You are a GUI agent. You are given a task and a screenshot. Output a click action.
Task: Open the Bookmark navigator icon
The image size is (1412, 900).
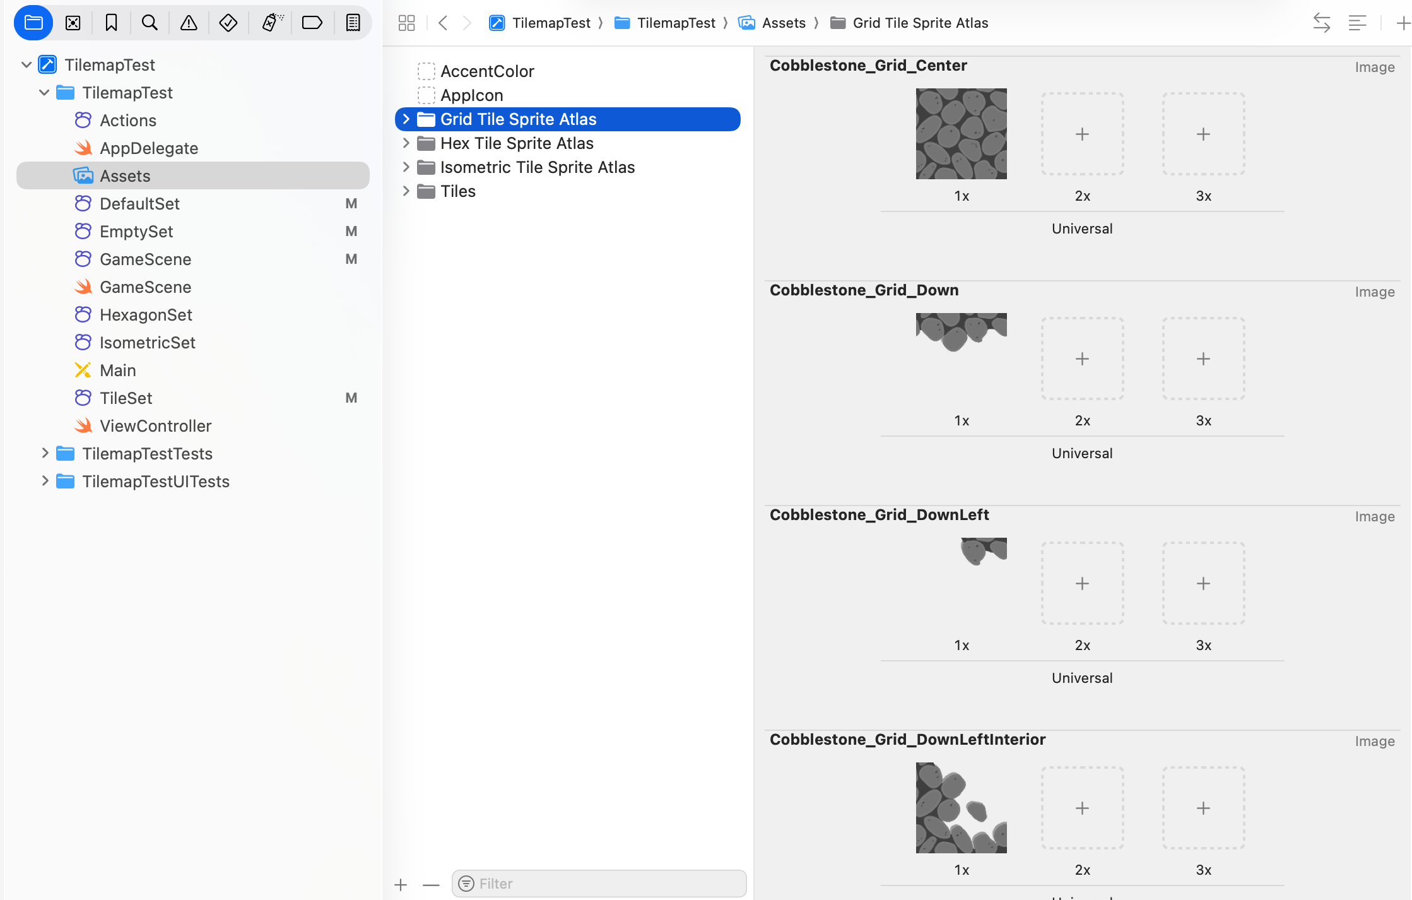pyautogui.click(x=112, y=23)
